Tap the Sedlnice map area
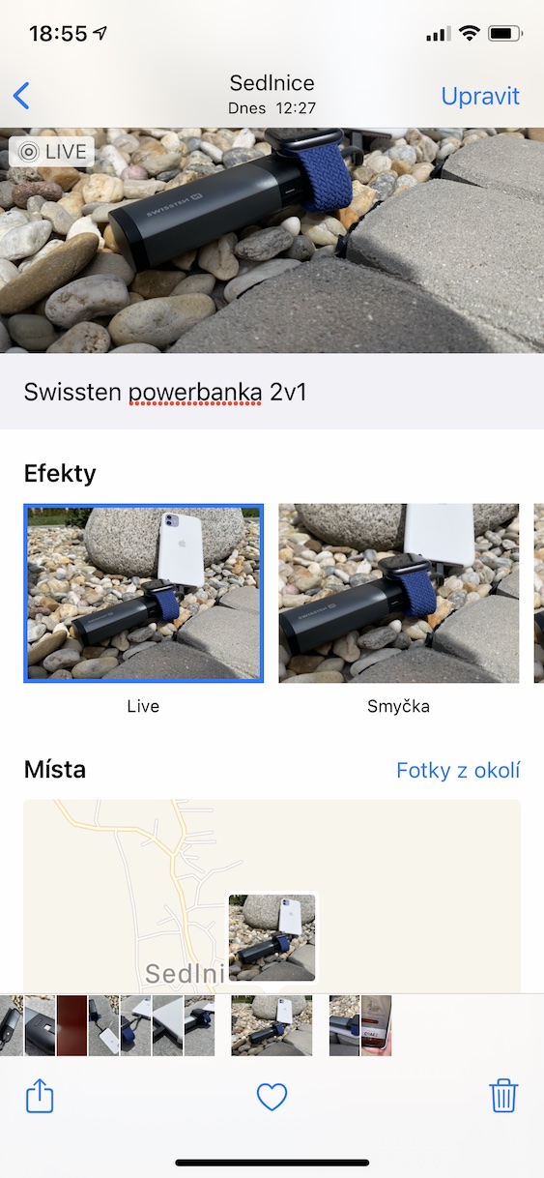 tap(272, 896)
